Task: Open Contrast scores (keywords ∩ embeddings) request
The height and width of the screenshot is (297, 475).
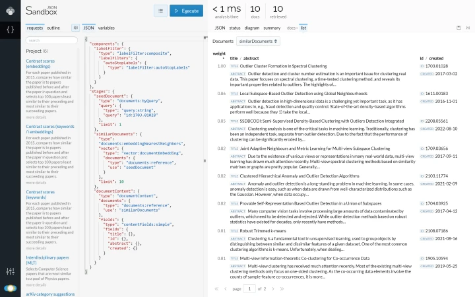Action: (x=50, y=129)
